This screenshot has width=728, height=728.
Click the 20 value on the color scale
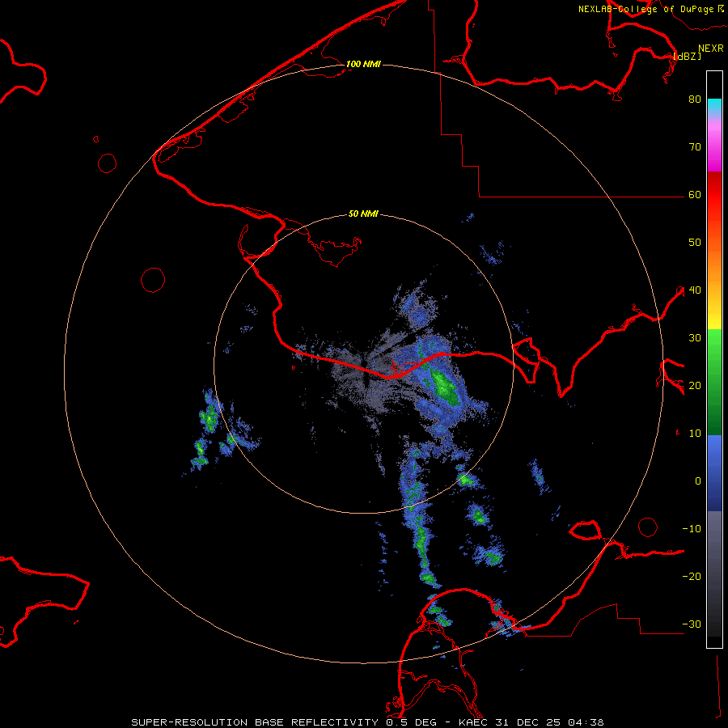[x=695, y=386]
